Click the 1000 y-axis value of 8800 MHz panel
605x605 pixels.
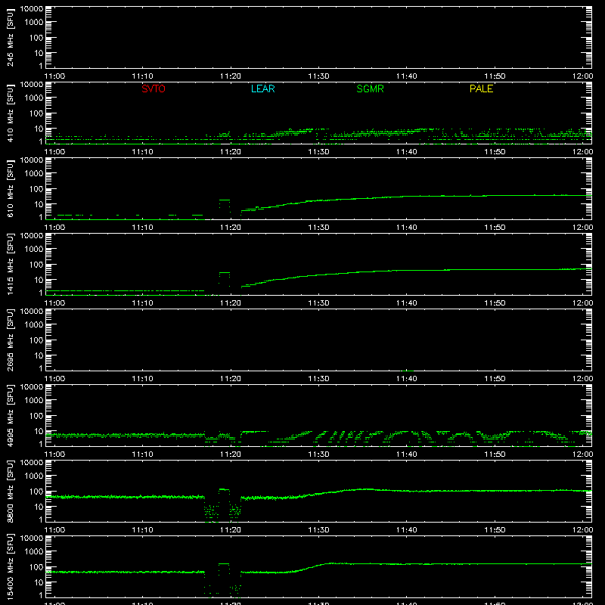point(34,476)
